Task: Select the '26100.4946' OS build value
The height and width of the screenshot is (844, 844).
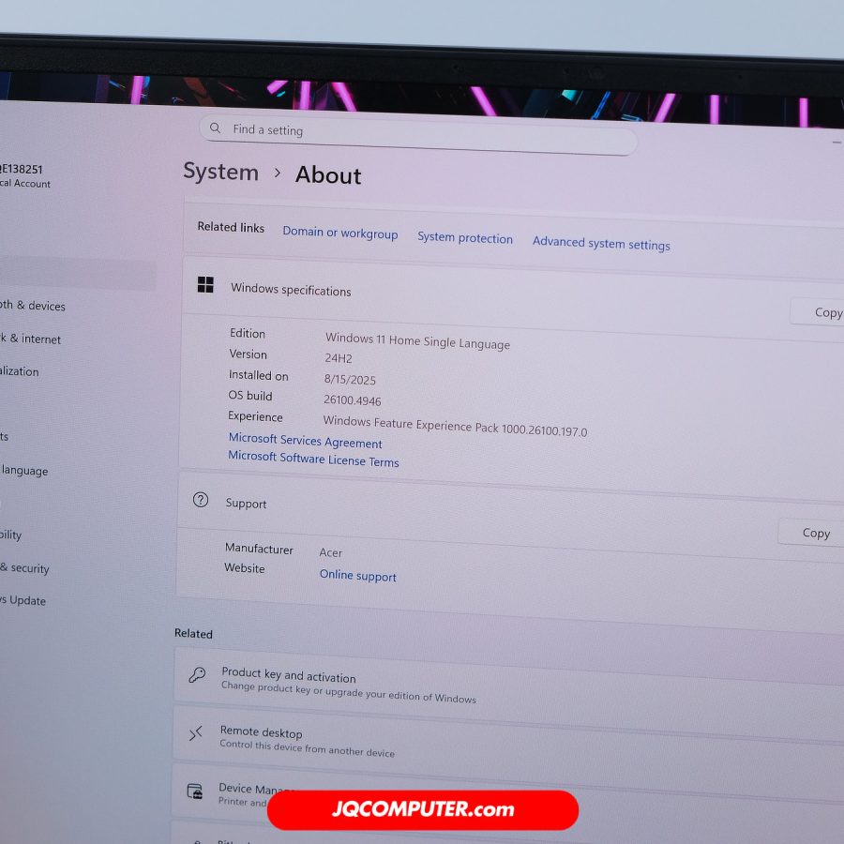Action: click(353, 399)
